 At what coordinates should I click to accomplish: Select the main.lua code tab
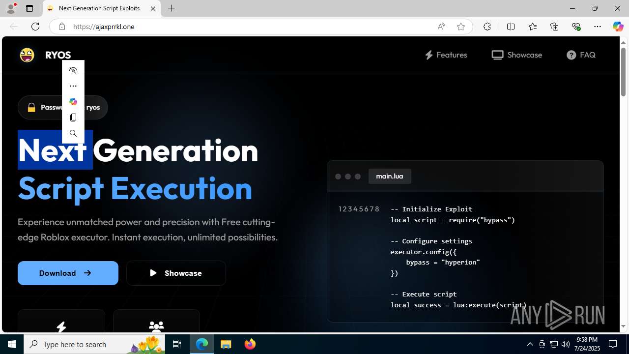(390, 176)
